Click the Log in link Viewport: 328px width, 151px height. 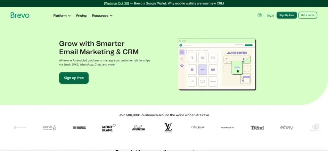(270, 15)
